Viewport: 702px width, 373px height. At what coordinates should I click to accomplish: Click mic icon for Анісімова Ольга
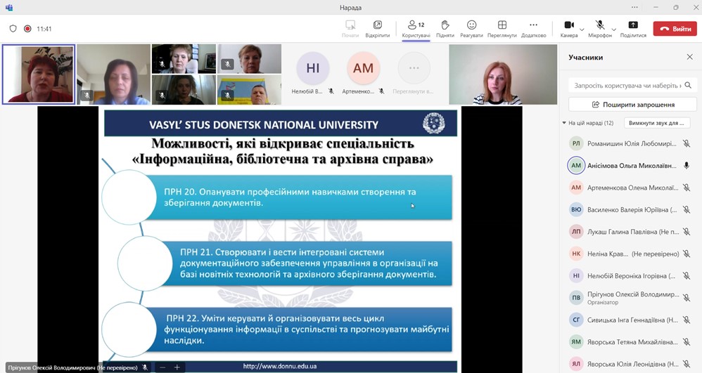pos(687,166)
